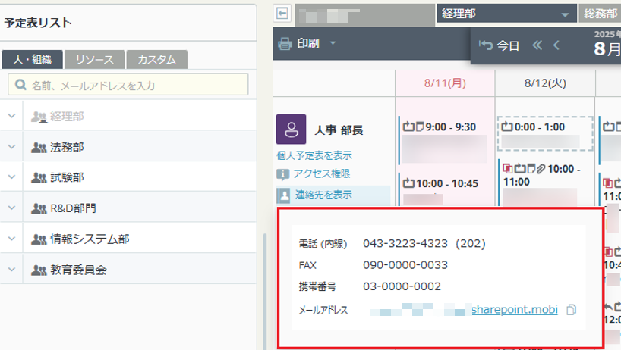Viewport: 621px width, 350px height.
Task: Copy email address with copy icon
Action: click(x=571, y=310)
